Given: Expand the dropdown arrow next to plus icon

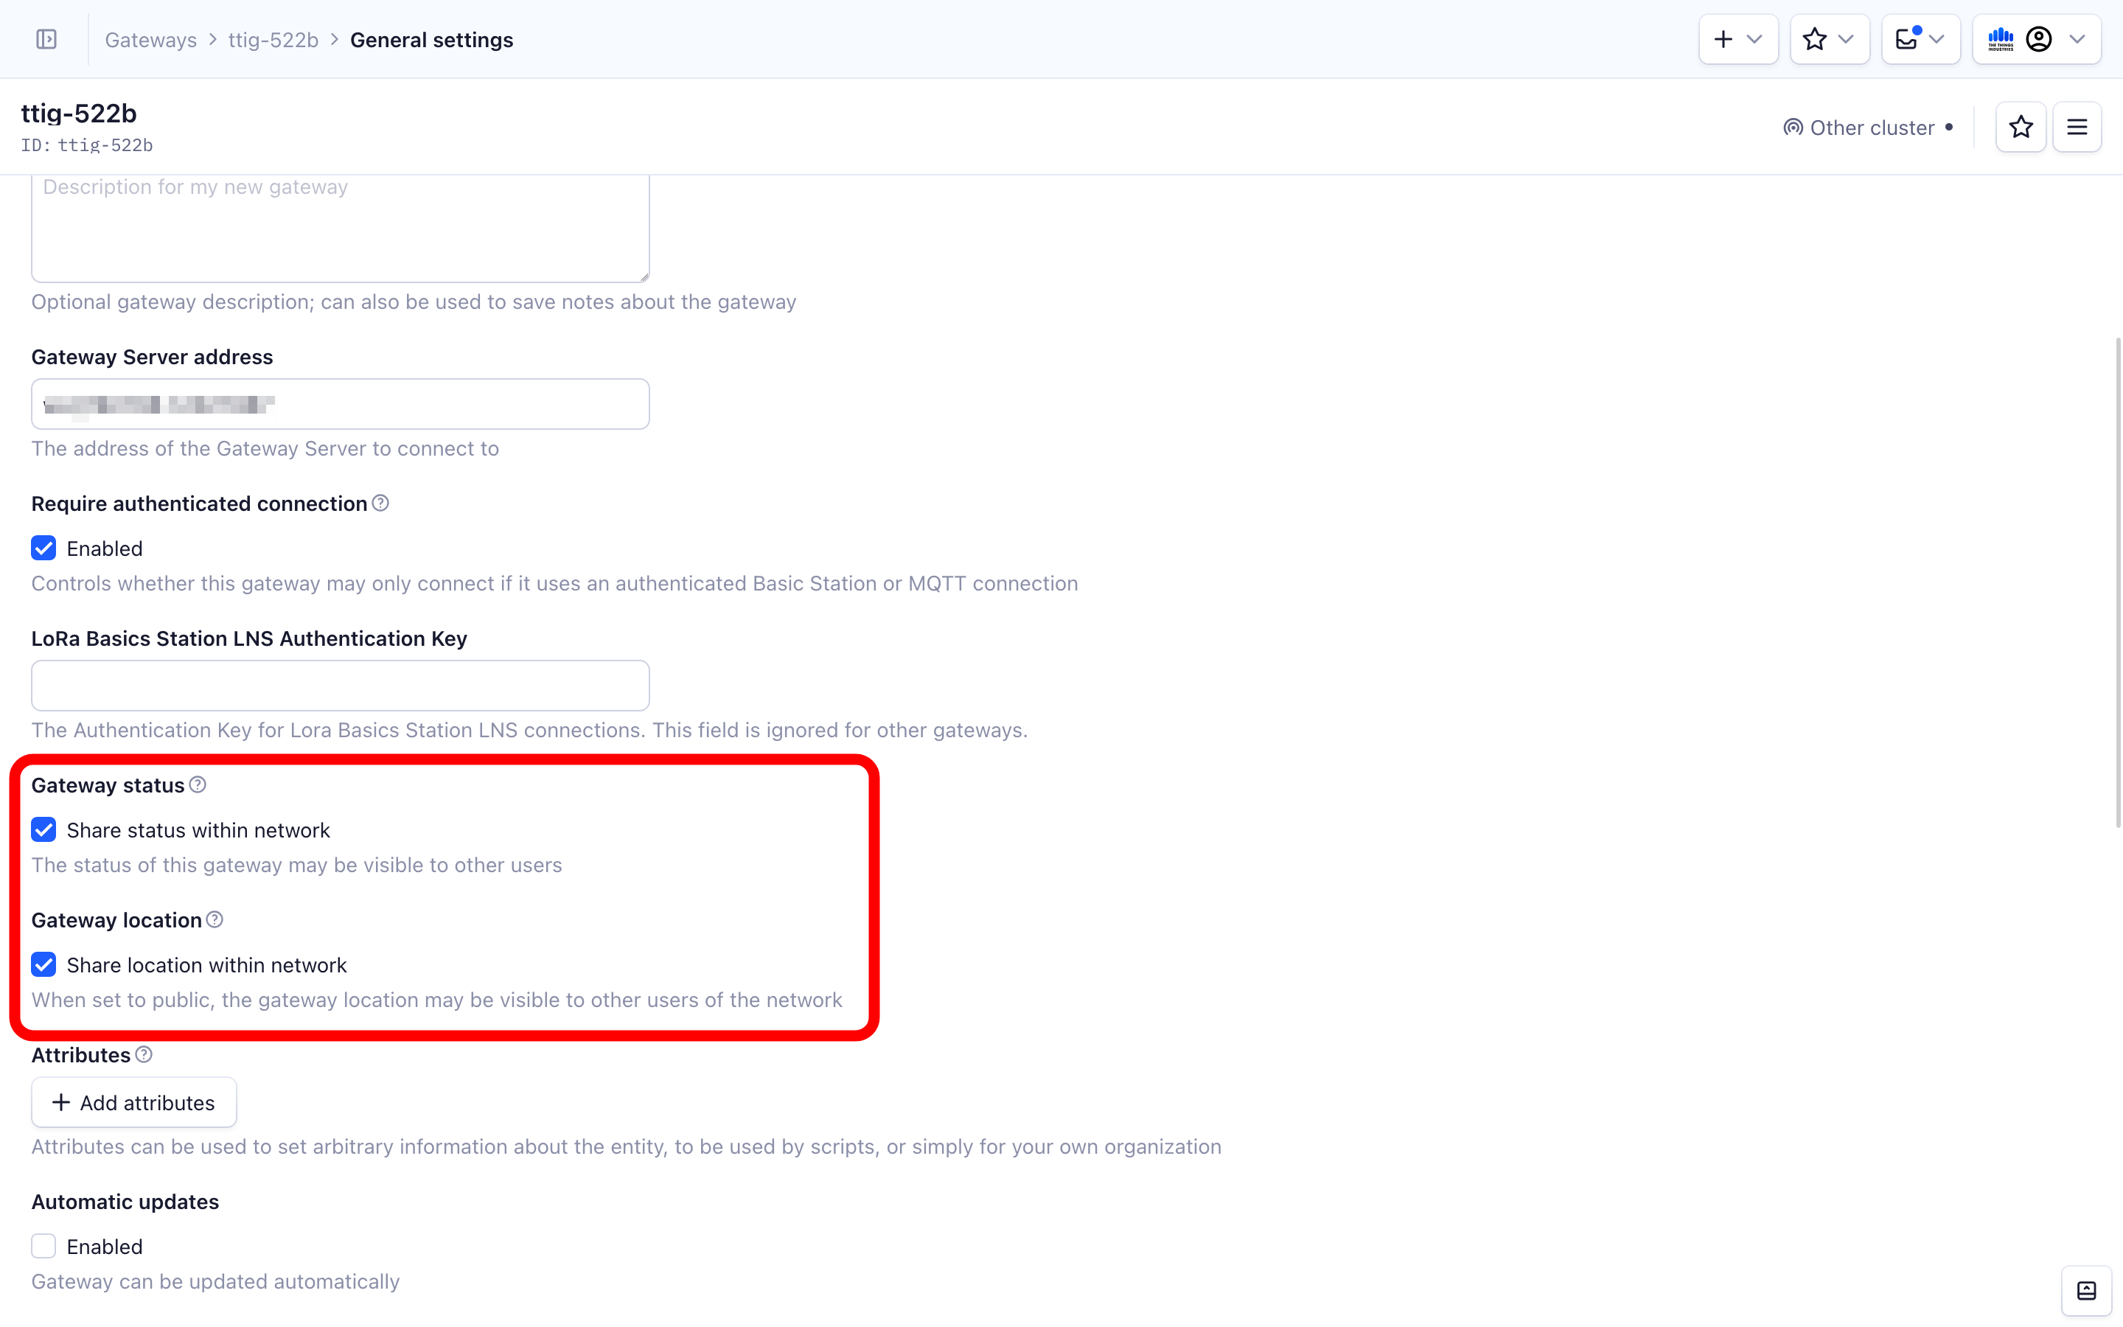Looking at the screenshot, I should [x=1756, y=40].
